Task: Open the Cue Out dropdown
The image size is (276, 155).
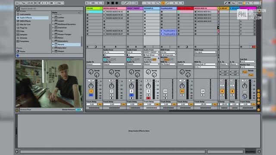Action: click(x=248, y=62)
